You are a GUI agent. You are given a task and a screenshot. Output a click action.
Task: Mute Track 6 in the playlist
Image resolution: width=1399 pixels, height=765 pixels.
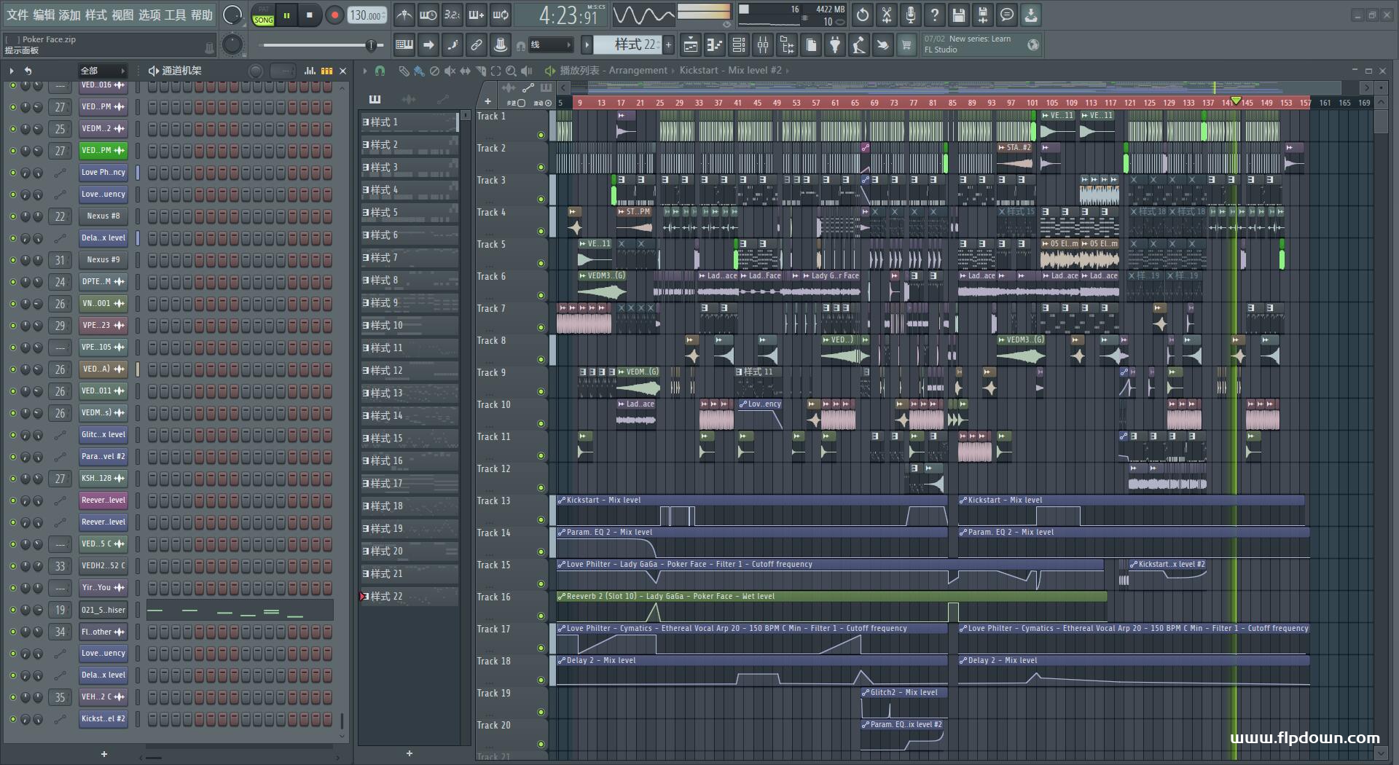[x=541, y=295]
